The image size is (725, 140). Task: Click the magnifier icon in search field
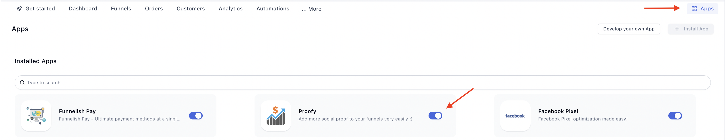click(x=22, y=83)
